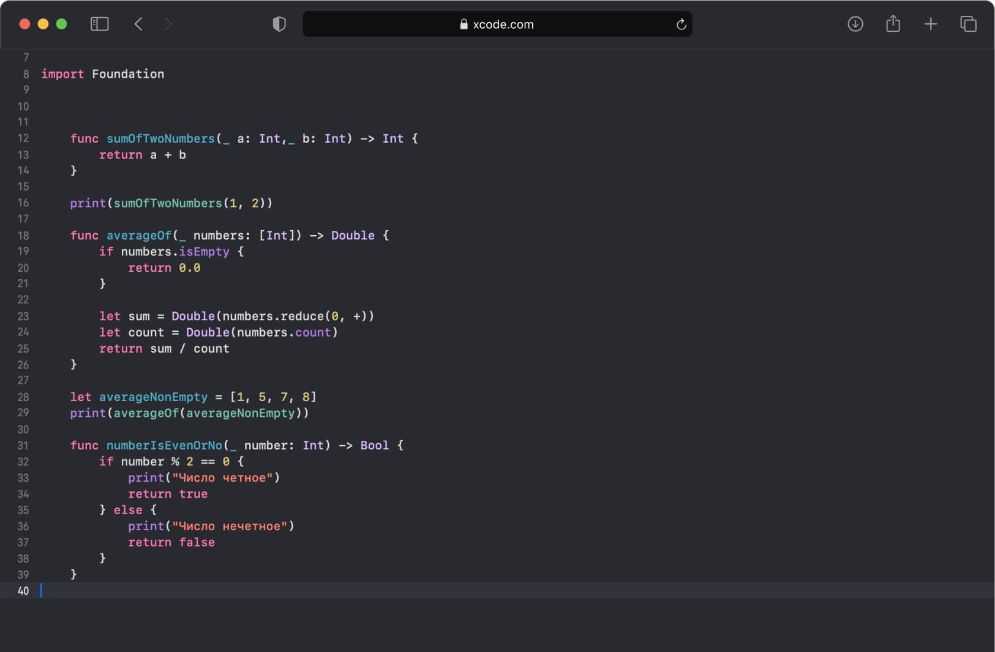Click line number 18 in gutter
Viewport: 995px width, 652px height.
click(23, 236)
